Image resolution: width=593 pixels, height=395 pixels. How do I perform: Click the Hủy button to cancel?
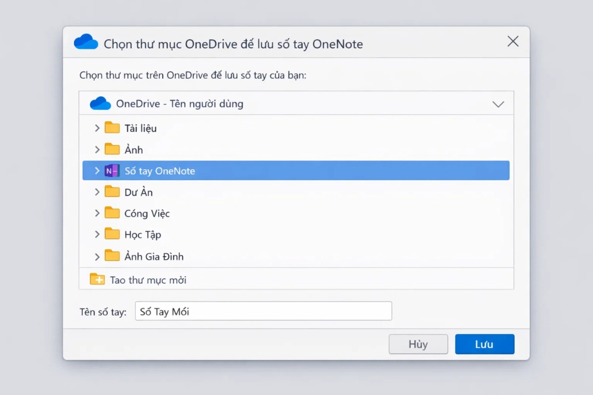coord(418,344)
